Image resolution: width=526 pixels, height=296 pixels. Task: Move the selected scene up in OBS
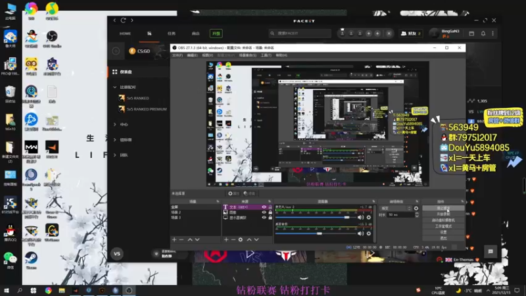pyautogui.click(x=190, y=239)
